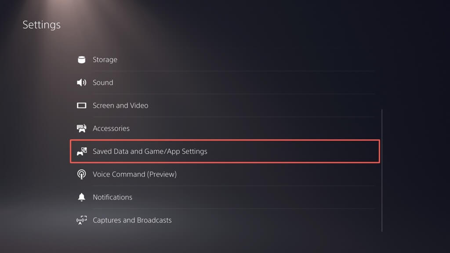The height and width of the screenshot is (253, 450).
Task: Click the Settings page title
Action: coord(42,25)
